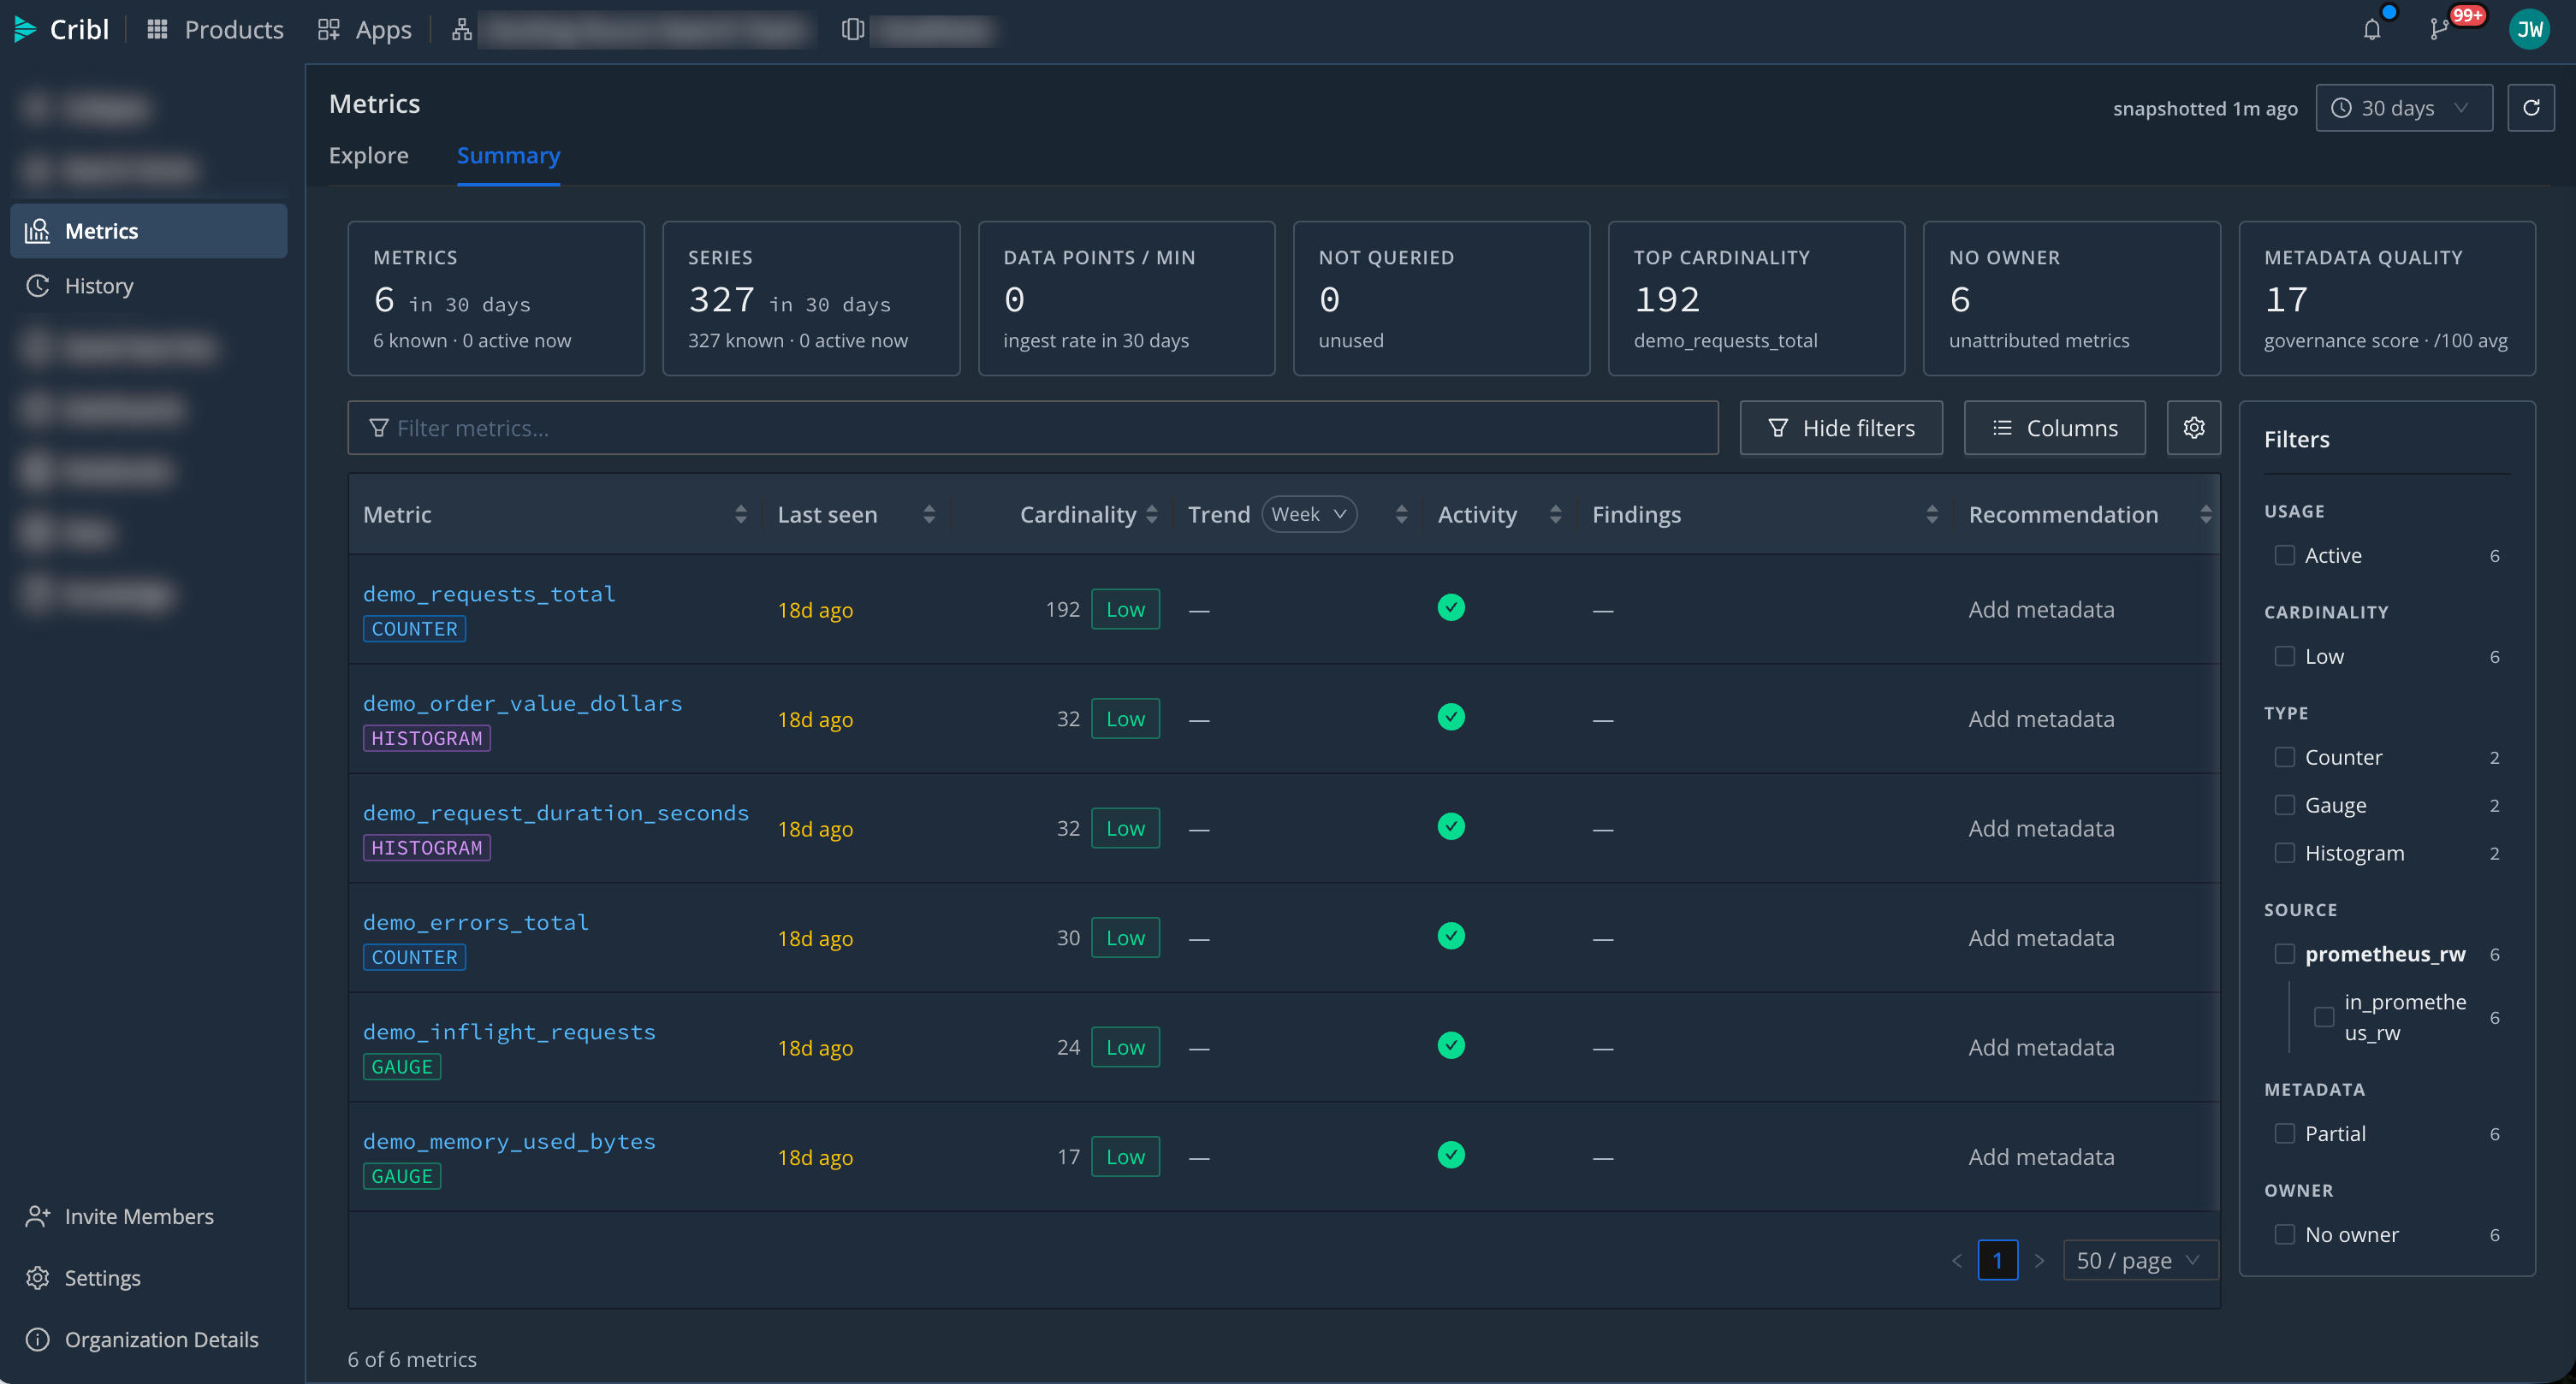Check the Gauge type filter
Image resolution: width=2576 pixels, height=1384 pixels.
click(2284, 806)
